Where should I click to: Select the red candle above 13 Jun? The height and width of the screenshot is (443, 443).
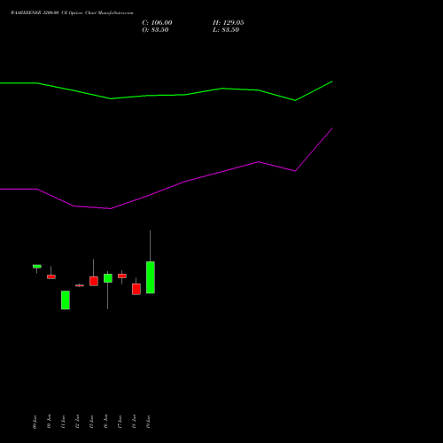coord(94,281)
